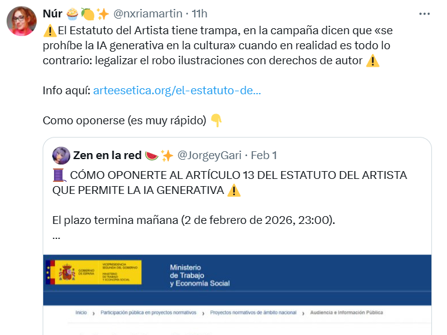Expand the quoted tweet's truncated text ellipsis
The height and width of the screenshot is (335, 447).
click(x=56, y=235)
